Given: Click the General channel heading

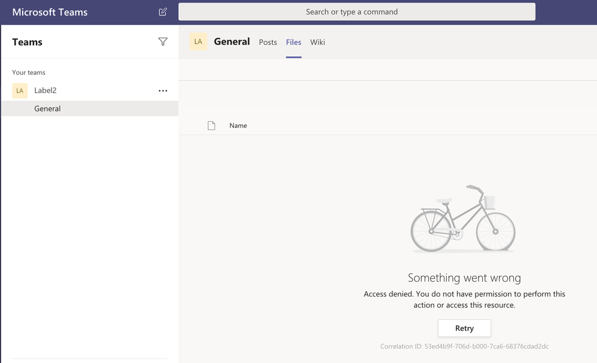Looking at the screenshot, I should click(232, 41).
